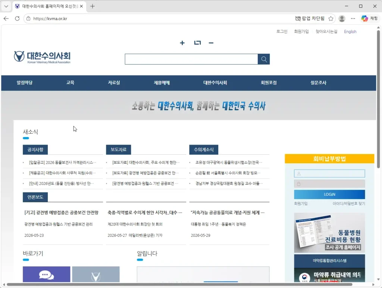382x288 pixels.
Task: Open a new browser tab
Action: pyautogui.click(x=93, y=6)
